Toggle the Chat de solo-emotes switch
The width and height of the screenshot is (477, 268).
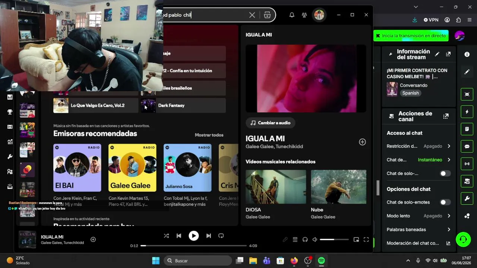pos(445,202)
